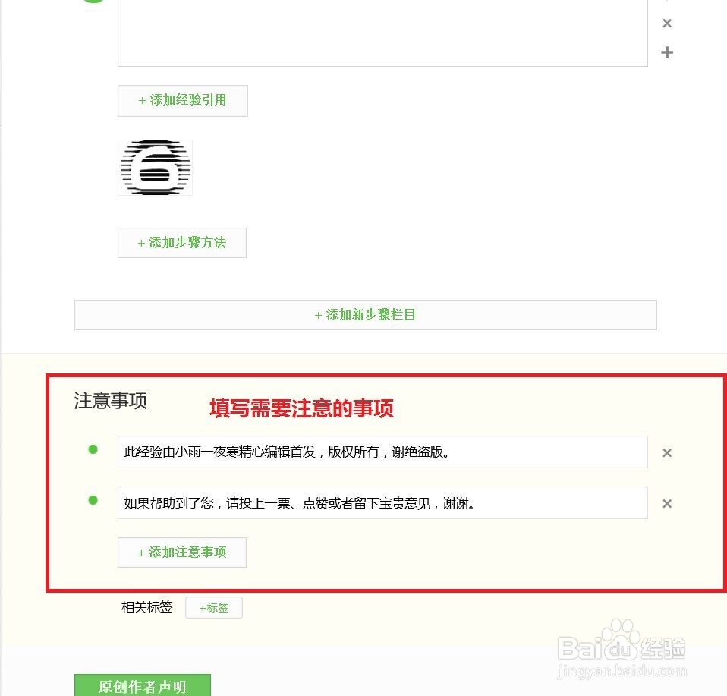Add a tag with the +标签 button
This screenshot has height=696, width=727.
214,608
